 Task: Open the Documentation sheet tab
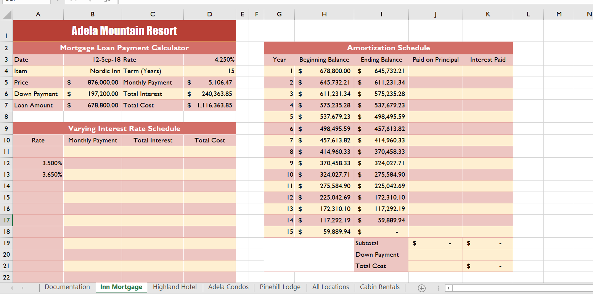[x=67, y=287]
